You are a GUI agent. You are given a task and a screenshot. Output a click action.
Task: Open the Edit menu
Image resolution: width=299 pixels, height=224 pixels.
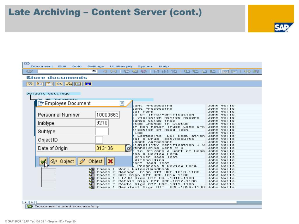pyautogui.click(x=62, y=66)
